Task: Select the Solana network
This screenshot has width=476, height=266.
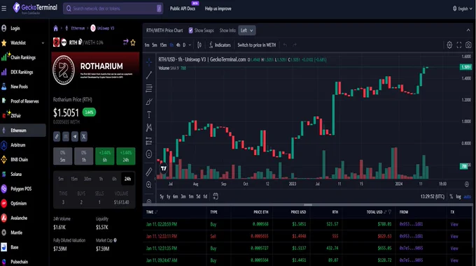Action: pos(16,174)
